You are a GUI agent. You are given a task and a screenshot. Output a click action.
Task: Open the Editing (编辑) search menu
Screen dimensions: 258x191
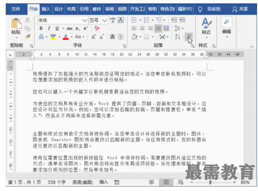click(x=226, y=27)
